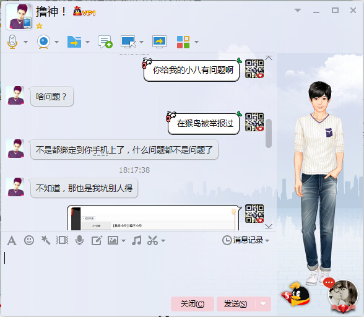Share music with note icon
Screen dimensions: 364x317
137,240
